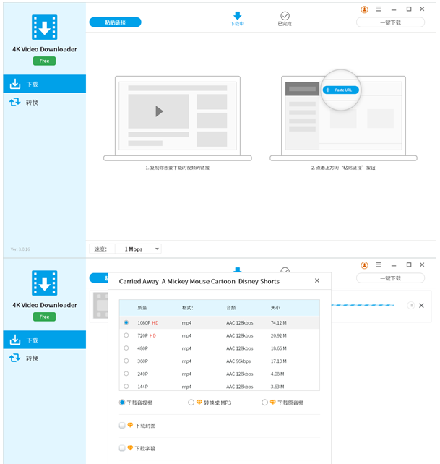The height and width of the screenshot is (464, 440).
Task: Click the 17.10 M size cell
Action: click(x=278, y=361)
